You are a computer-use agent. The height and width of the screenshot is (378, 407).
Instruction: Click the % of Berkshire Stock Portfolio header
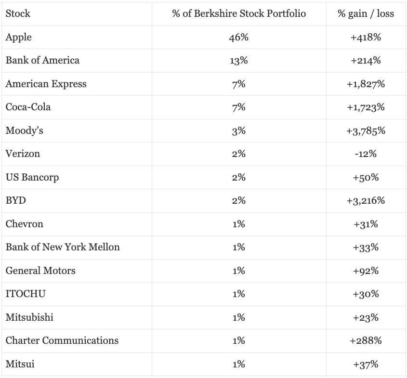click(239, 13)
